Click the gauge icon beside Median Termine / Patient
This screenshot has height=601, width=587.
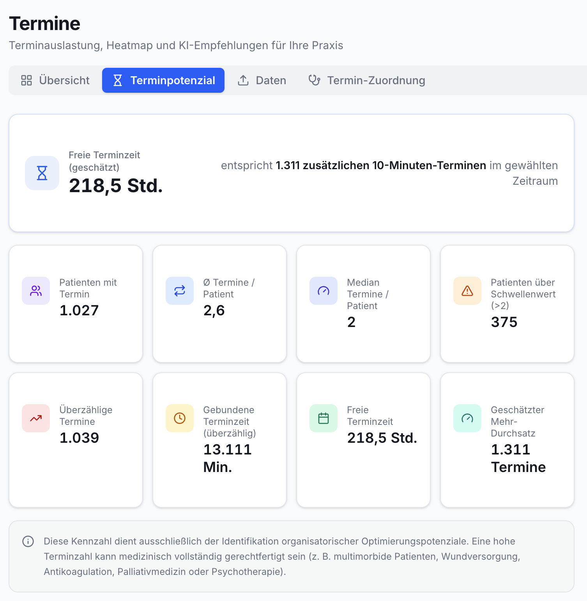[x=324, y=291]
